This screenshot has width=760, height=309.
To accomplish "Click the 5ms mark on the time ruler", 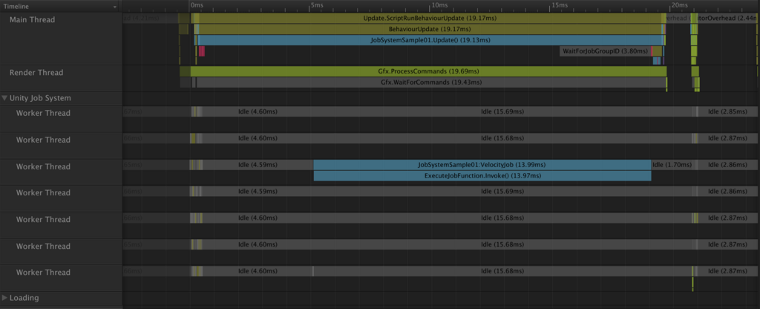I will 316,5.
